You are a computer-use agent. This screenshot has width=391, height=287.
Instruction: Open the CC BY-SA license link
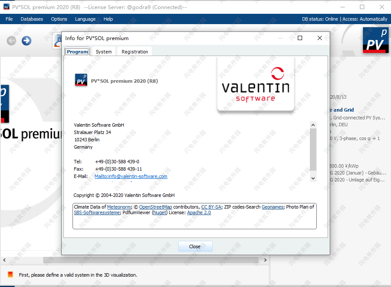click(x=211, y=207)
